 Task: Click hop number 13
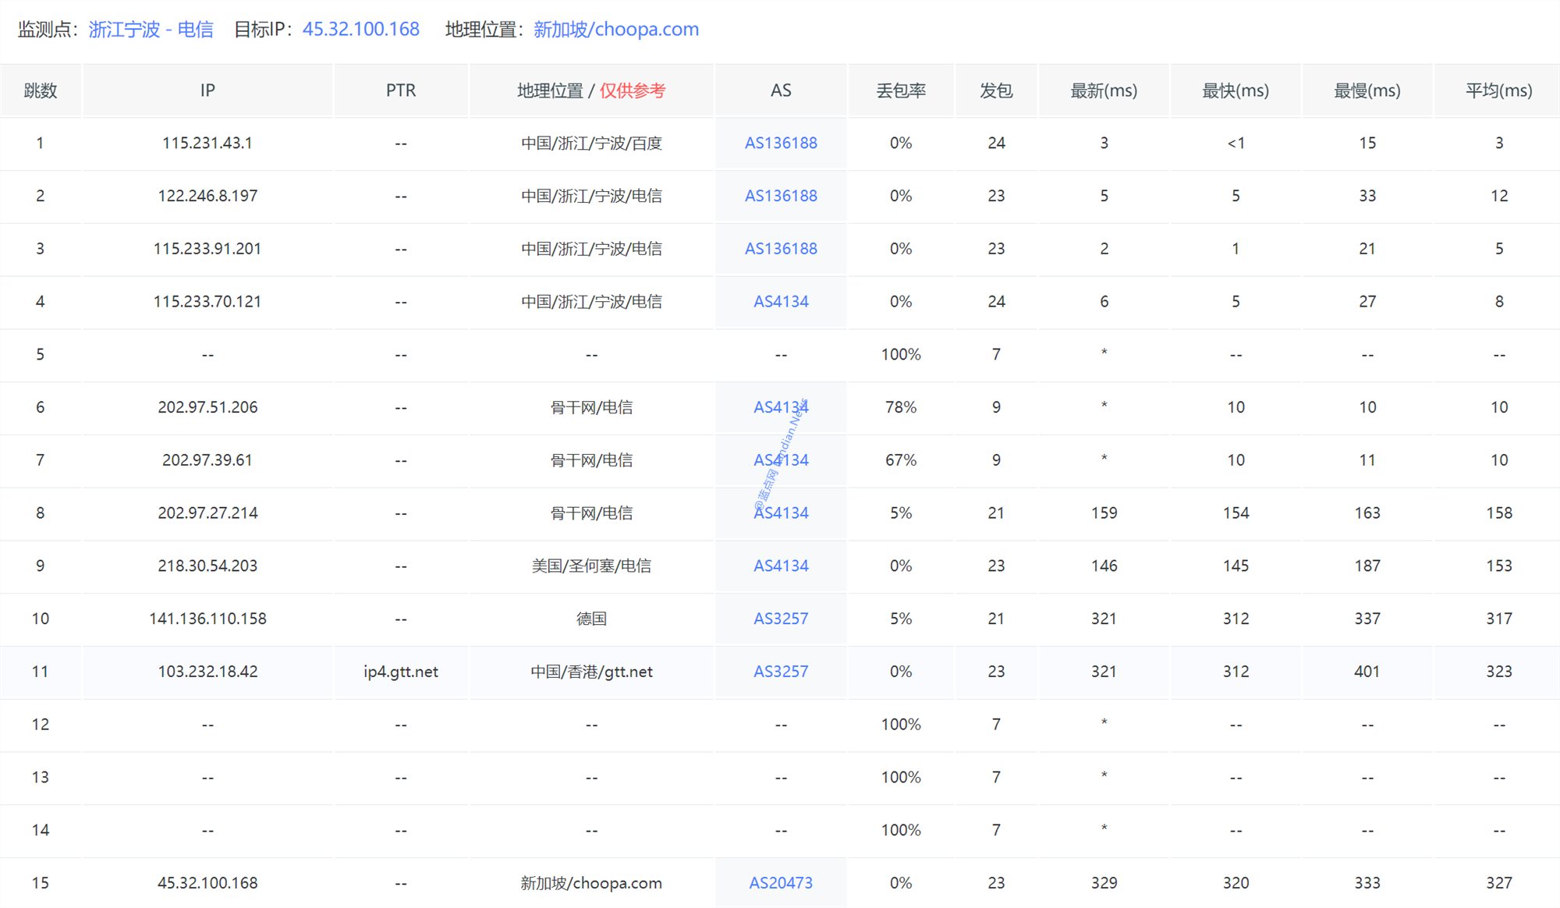click(x=41, y=778)
